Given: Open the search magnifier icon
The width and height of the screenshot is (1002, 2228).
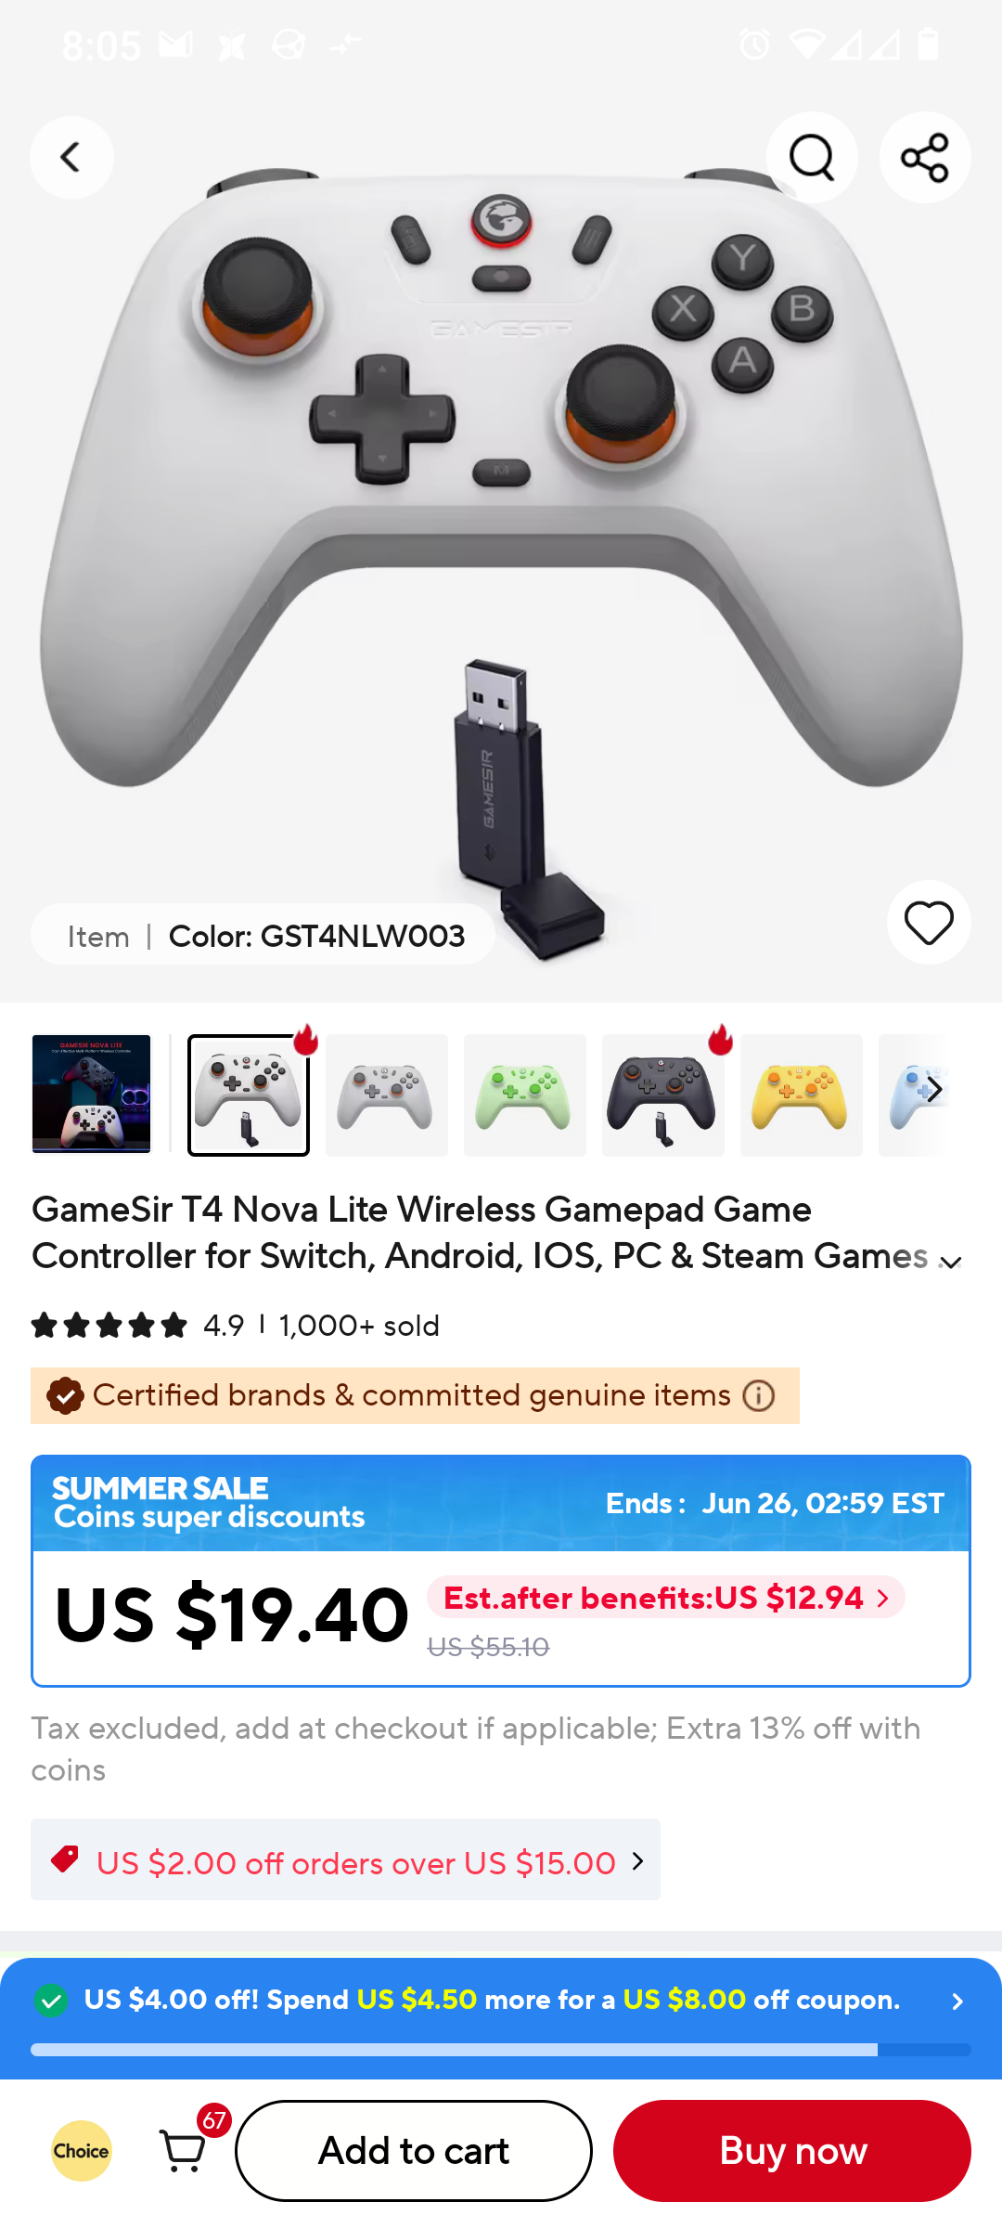Looking at the screenshot, I should (812, 157).
